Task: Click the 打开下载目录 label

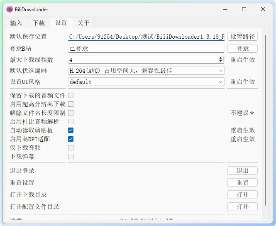Action: [28, 195]
